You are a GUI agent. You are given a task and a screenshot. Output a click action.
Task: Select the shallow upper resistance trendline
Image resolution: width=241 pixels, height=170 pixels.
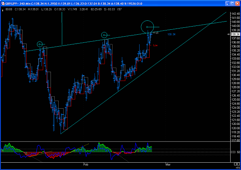point(126,37)
